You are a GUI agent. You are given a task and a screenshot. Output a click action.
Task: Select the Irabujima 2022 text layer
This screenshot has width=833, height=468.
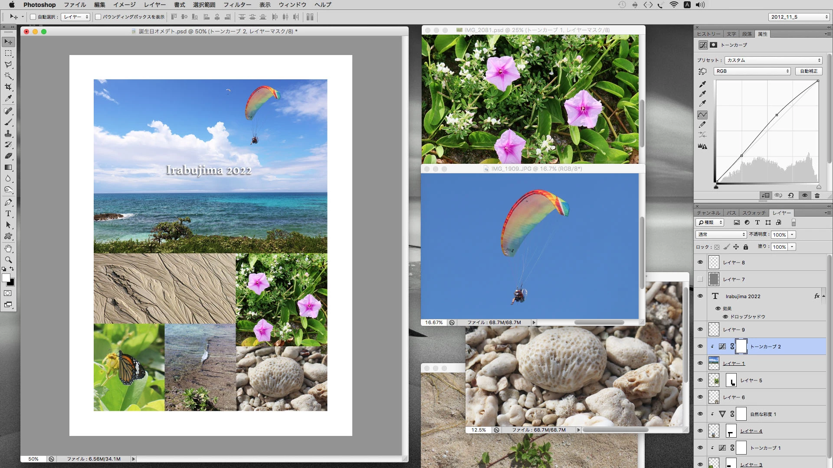764,296
